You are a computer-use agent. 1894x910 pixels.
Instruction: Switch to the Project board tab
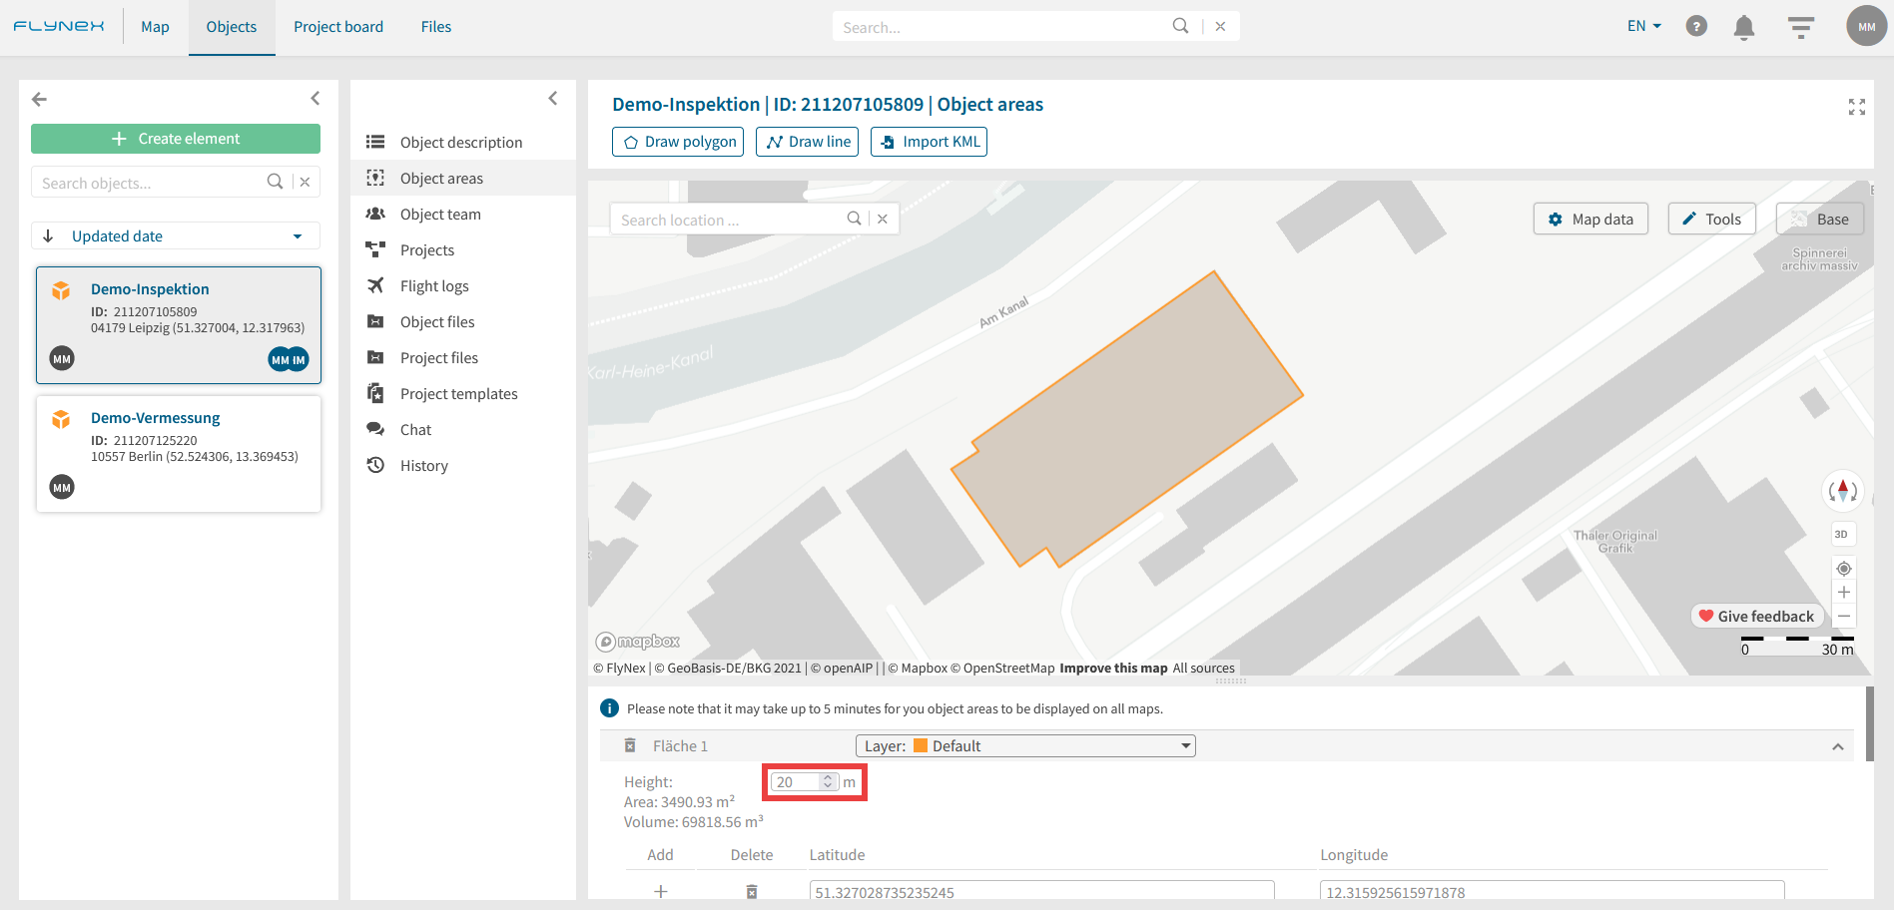tap(337, 27)
